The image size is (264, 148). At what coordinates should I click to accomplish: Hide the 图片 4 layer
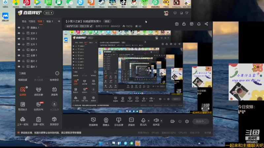click(x=19, y=50)
